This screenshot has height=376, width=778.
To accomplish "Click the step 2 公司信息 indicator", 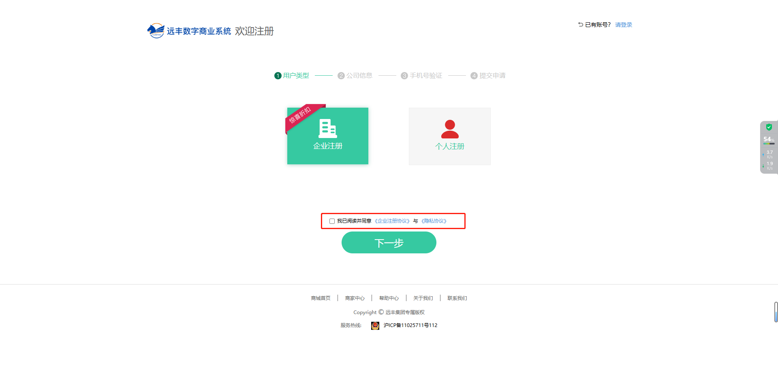I will [x=355, y=76].
